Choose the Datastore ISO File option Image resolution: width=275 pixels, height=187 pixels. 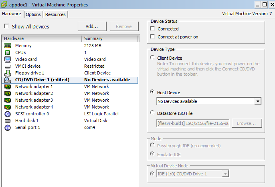tap(152, 113)
